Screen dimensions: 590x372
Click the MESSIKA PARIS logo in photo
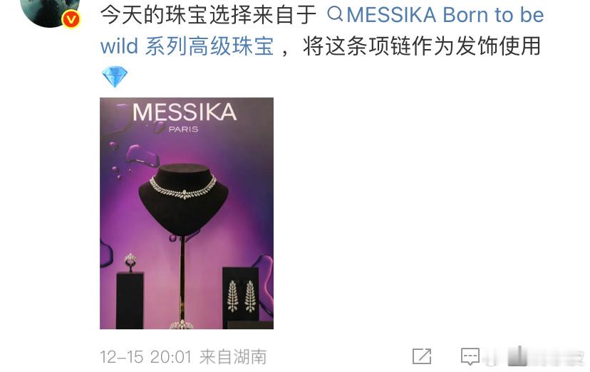pos(185,117)
